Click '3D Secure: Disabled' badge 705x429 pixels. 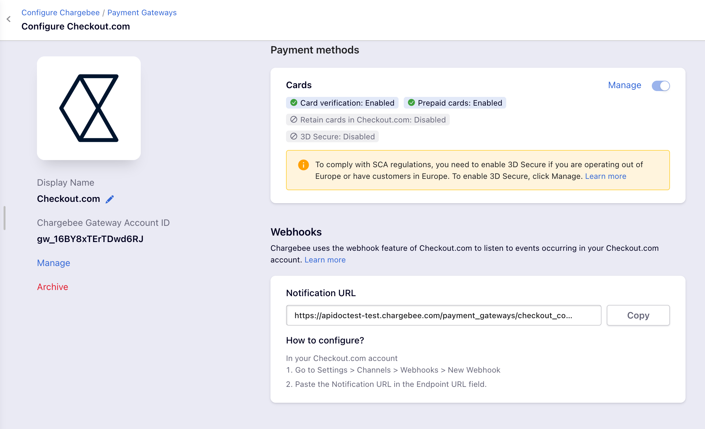tap(332, 136)
